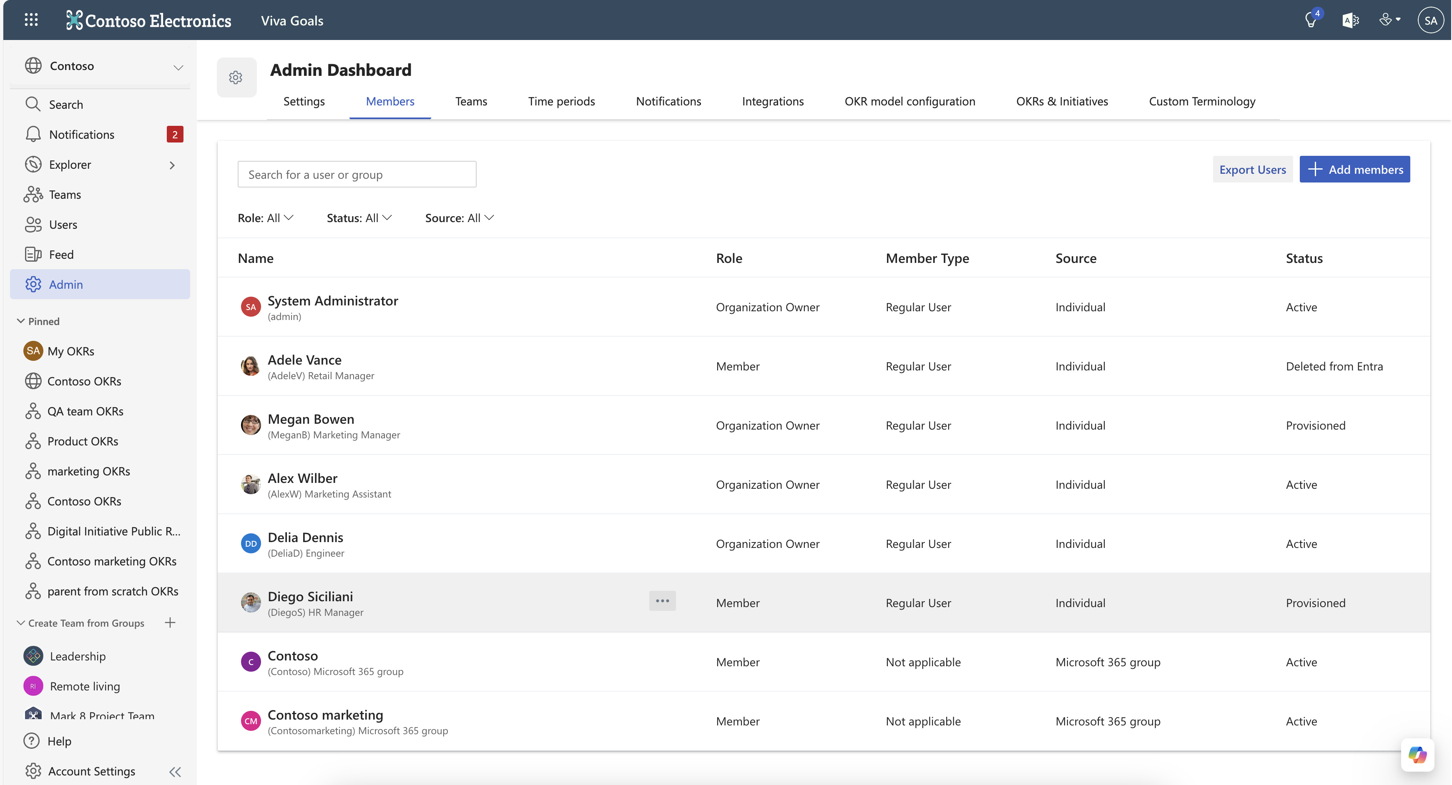Open the Status: All filter dropdown
The height and width of the screenshot is (785, 1452).
point(359,217)
